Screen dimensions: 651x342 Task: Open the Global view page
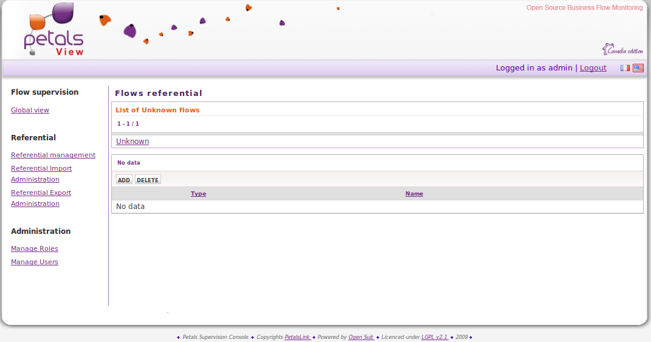click(x=30, y=110)
